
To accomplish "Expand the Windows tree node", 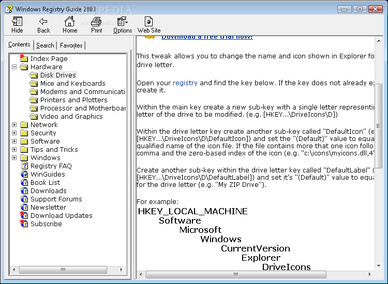I will pyautogui.click(x=14, y=158).
